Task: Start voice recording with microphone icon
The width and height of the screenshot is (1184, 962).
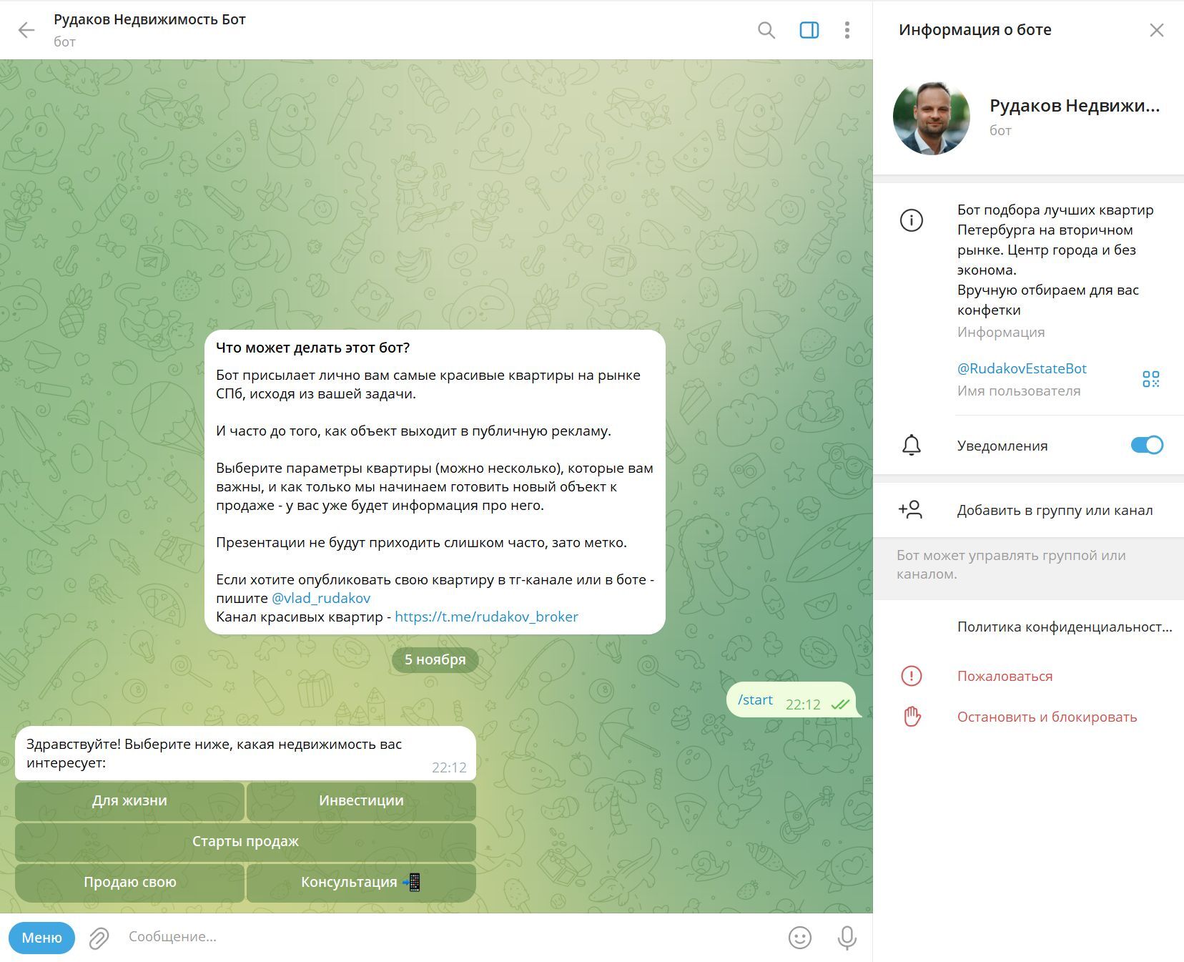Action: [847, 938]
